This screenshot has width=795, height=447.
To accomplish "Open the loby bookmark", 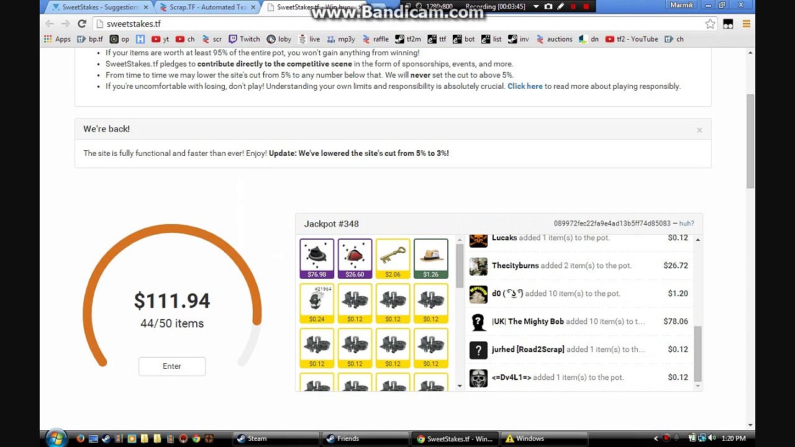I will [x=279, y=39].
